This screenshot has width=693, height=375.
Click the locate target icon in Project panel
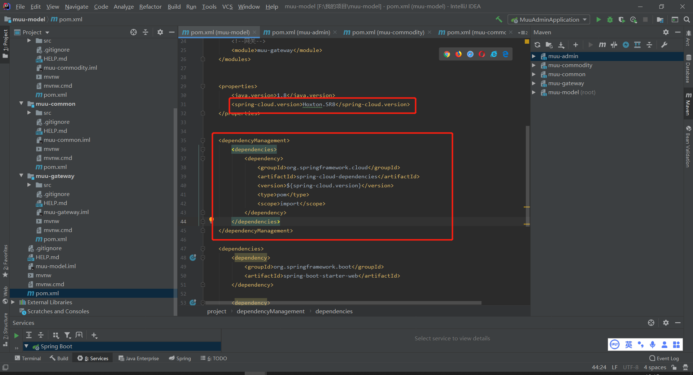click(134, 32)
